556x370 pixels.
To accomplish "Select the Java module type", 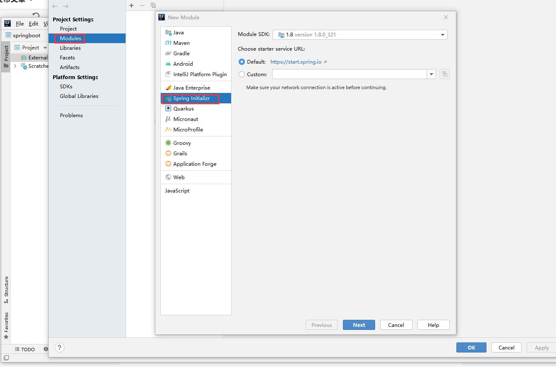I will 196,33.
